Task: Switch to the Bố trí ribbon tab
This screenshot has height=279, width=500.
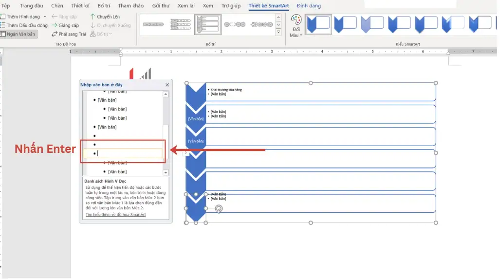Action: point(104,6)
